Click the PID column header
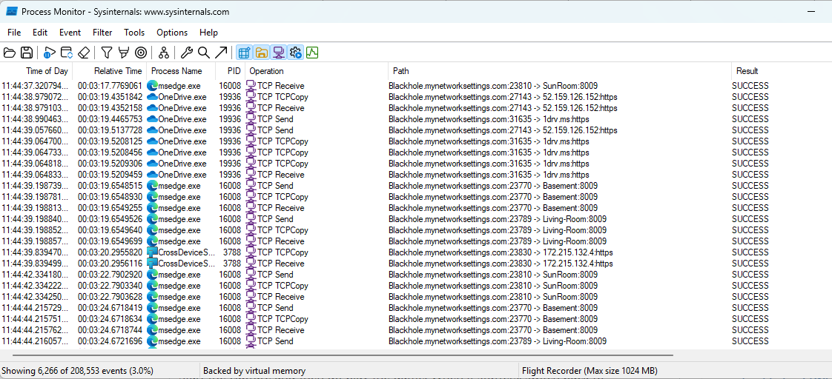 coord(231,71)
